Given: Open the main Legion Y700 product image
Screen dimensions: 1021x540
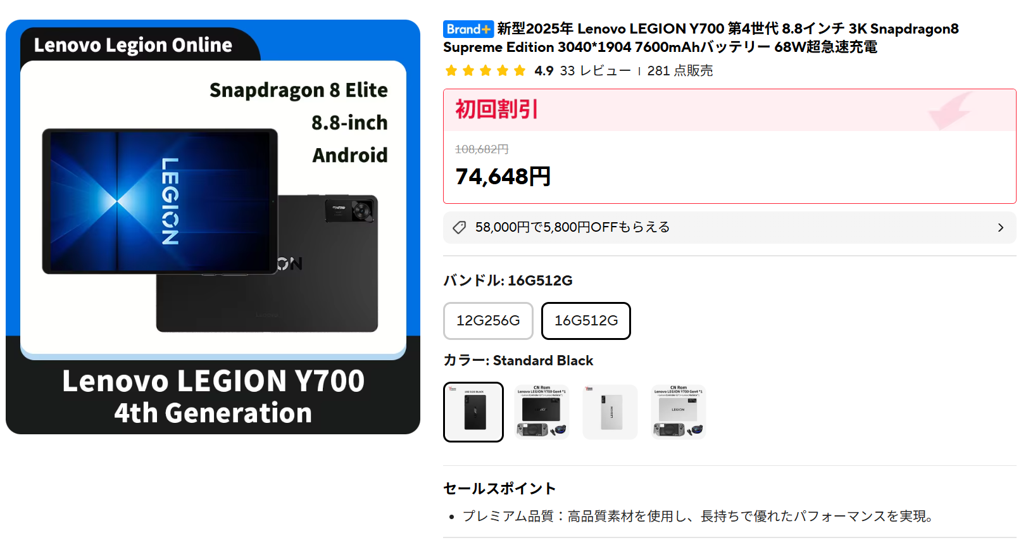Looking at the screenshot, I should [213, 227].
